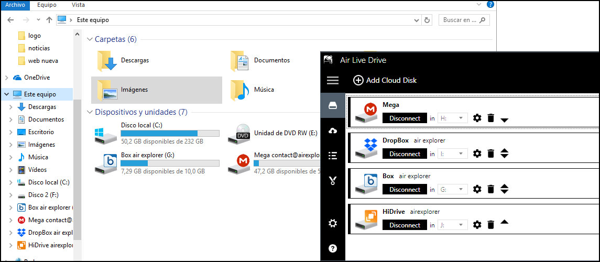This screenshot has height=262, width=600.
Task: Open the Box air explorer (G:) drive in Explorer
Action: [157, 163]
